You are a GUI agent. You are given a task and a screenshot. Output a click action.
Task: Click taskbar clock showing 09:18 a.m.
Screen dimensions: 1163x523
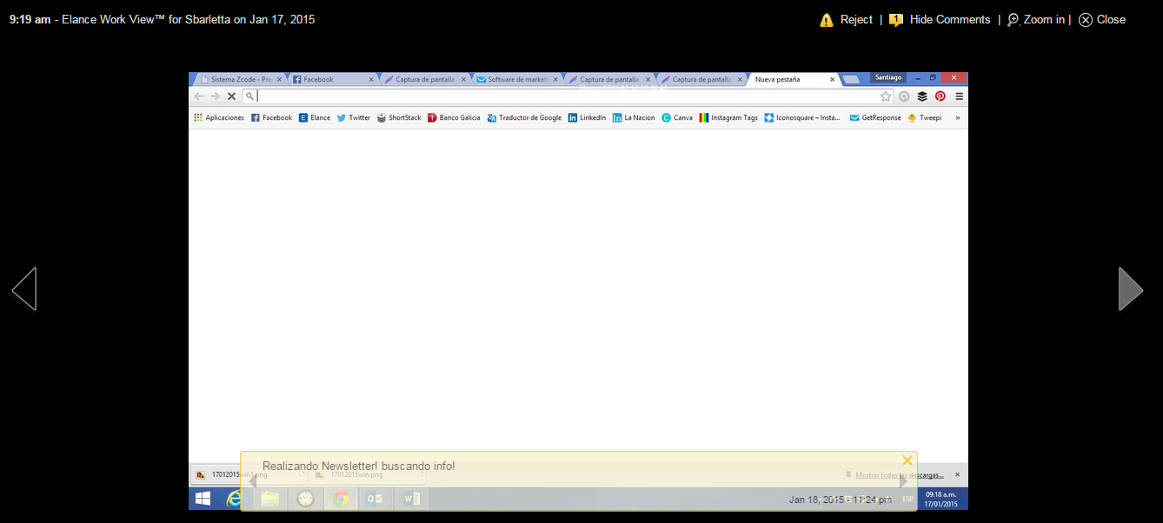tap(941, 499)
